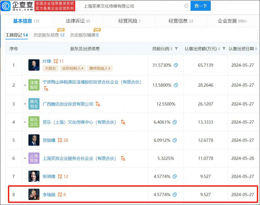Expand row 3 腾讯创业 plus sign
Image resolution: width=260 pixels, height=205 pixels.
point(25,104)
